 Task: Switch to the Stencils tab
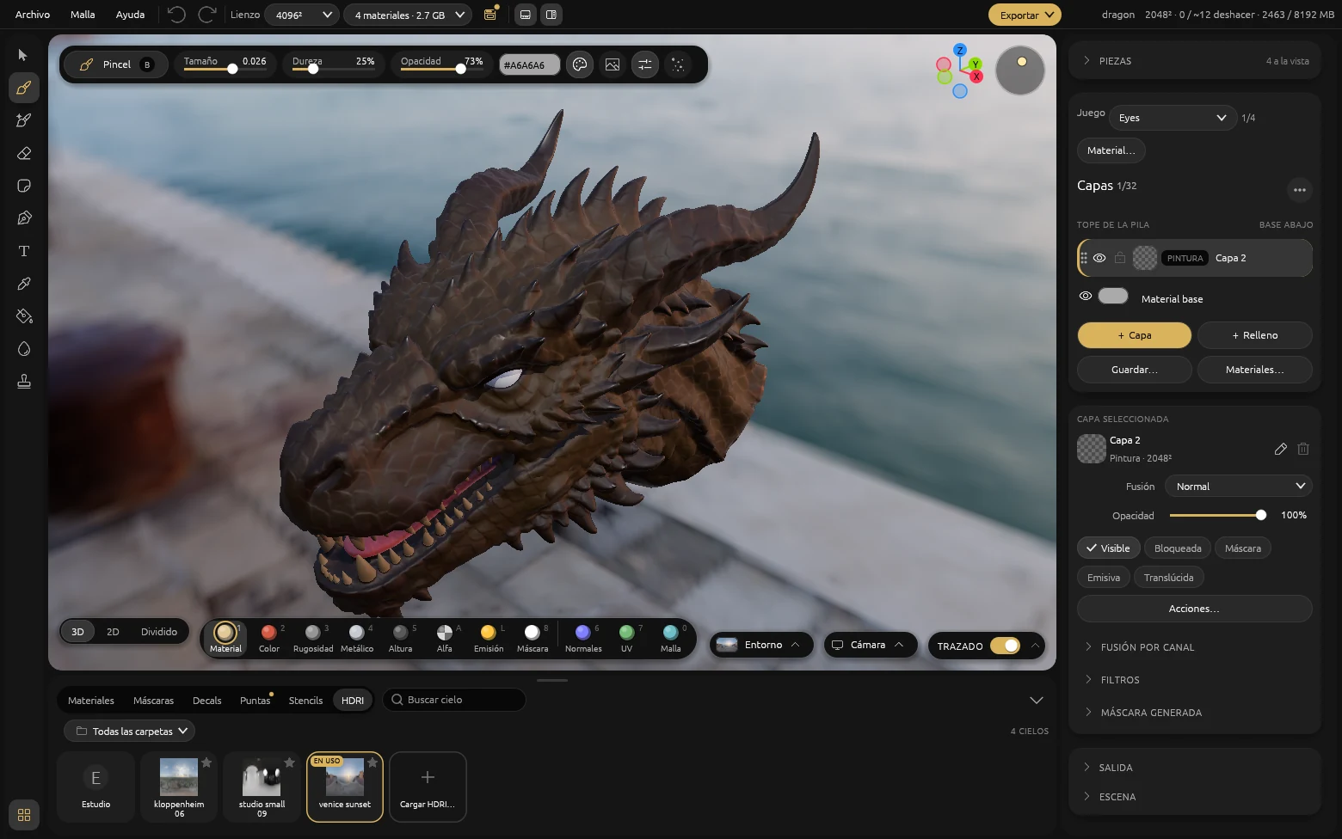[305, 701]
